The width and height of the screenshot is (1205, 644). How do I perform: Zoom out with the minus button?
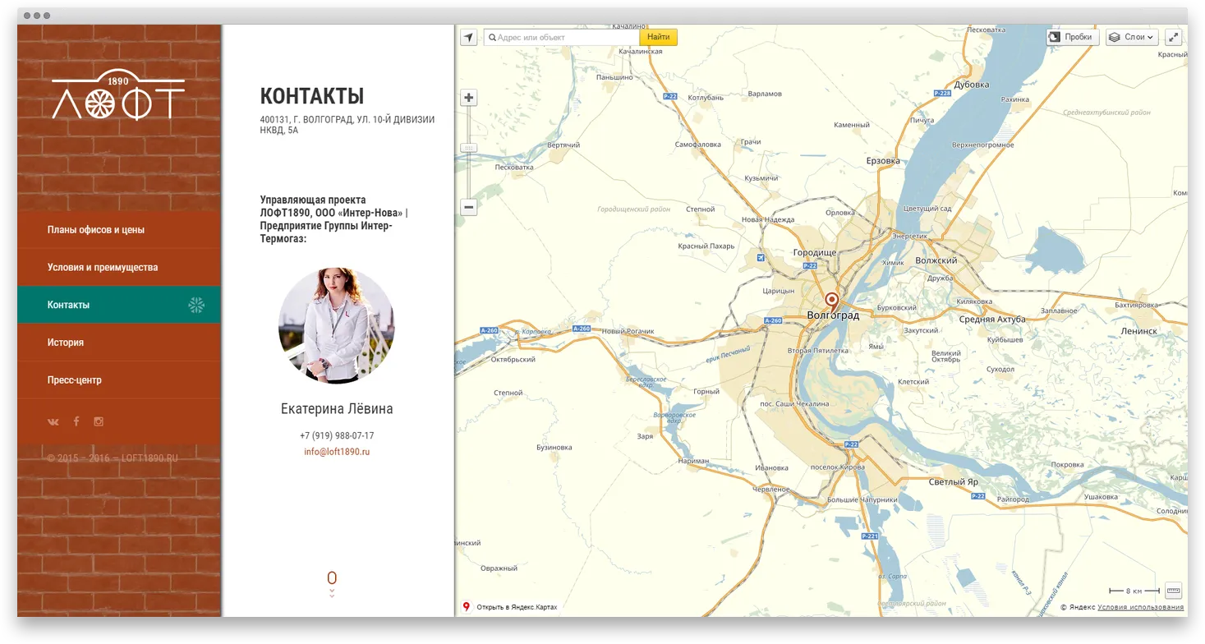tap(469, 207)
